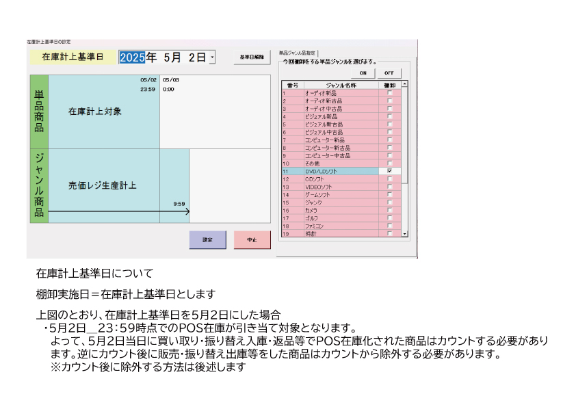This screenshot has height=407, width=576.
Task: Click the genre list scroll-down arrow
Action: click(404, 233)
